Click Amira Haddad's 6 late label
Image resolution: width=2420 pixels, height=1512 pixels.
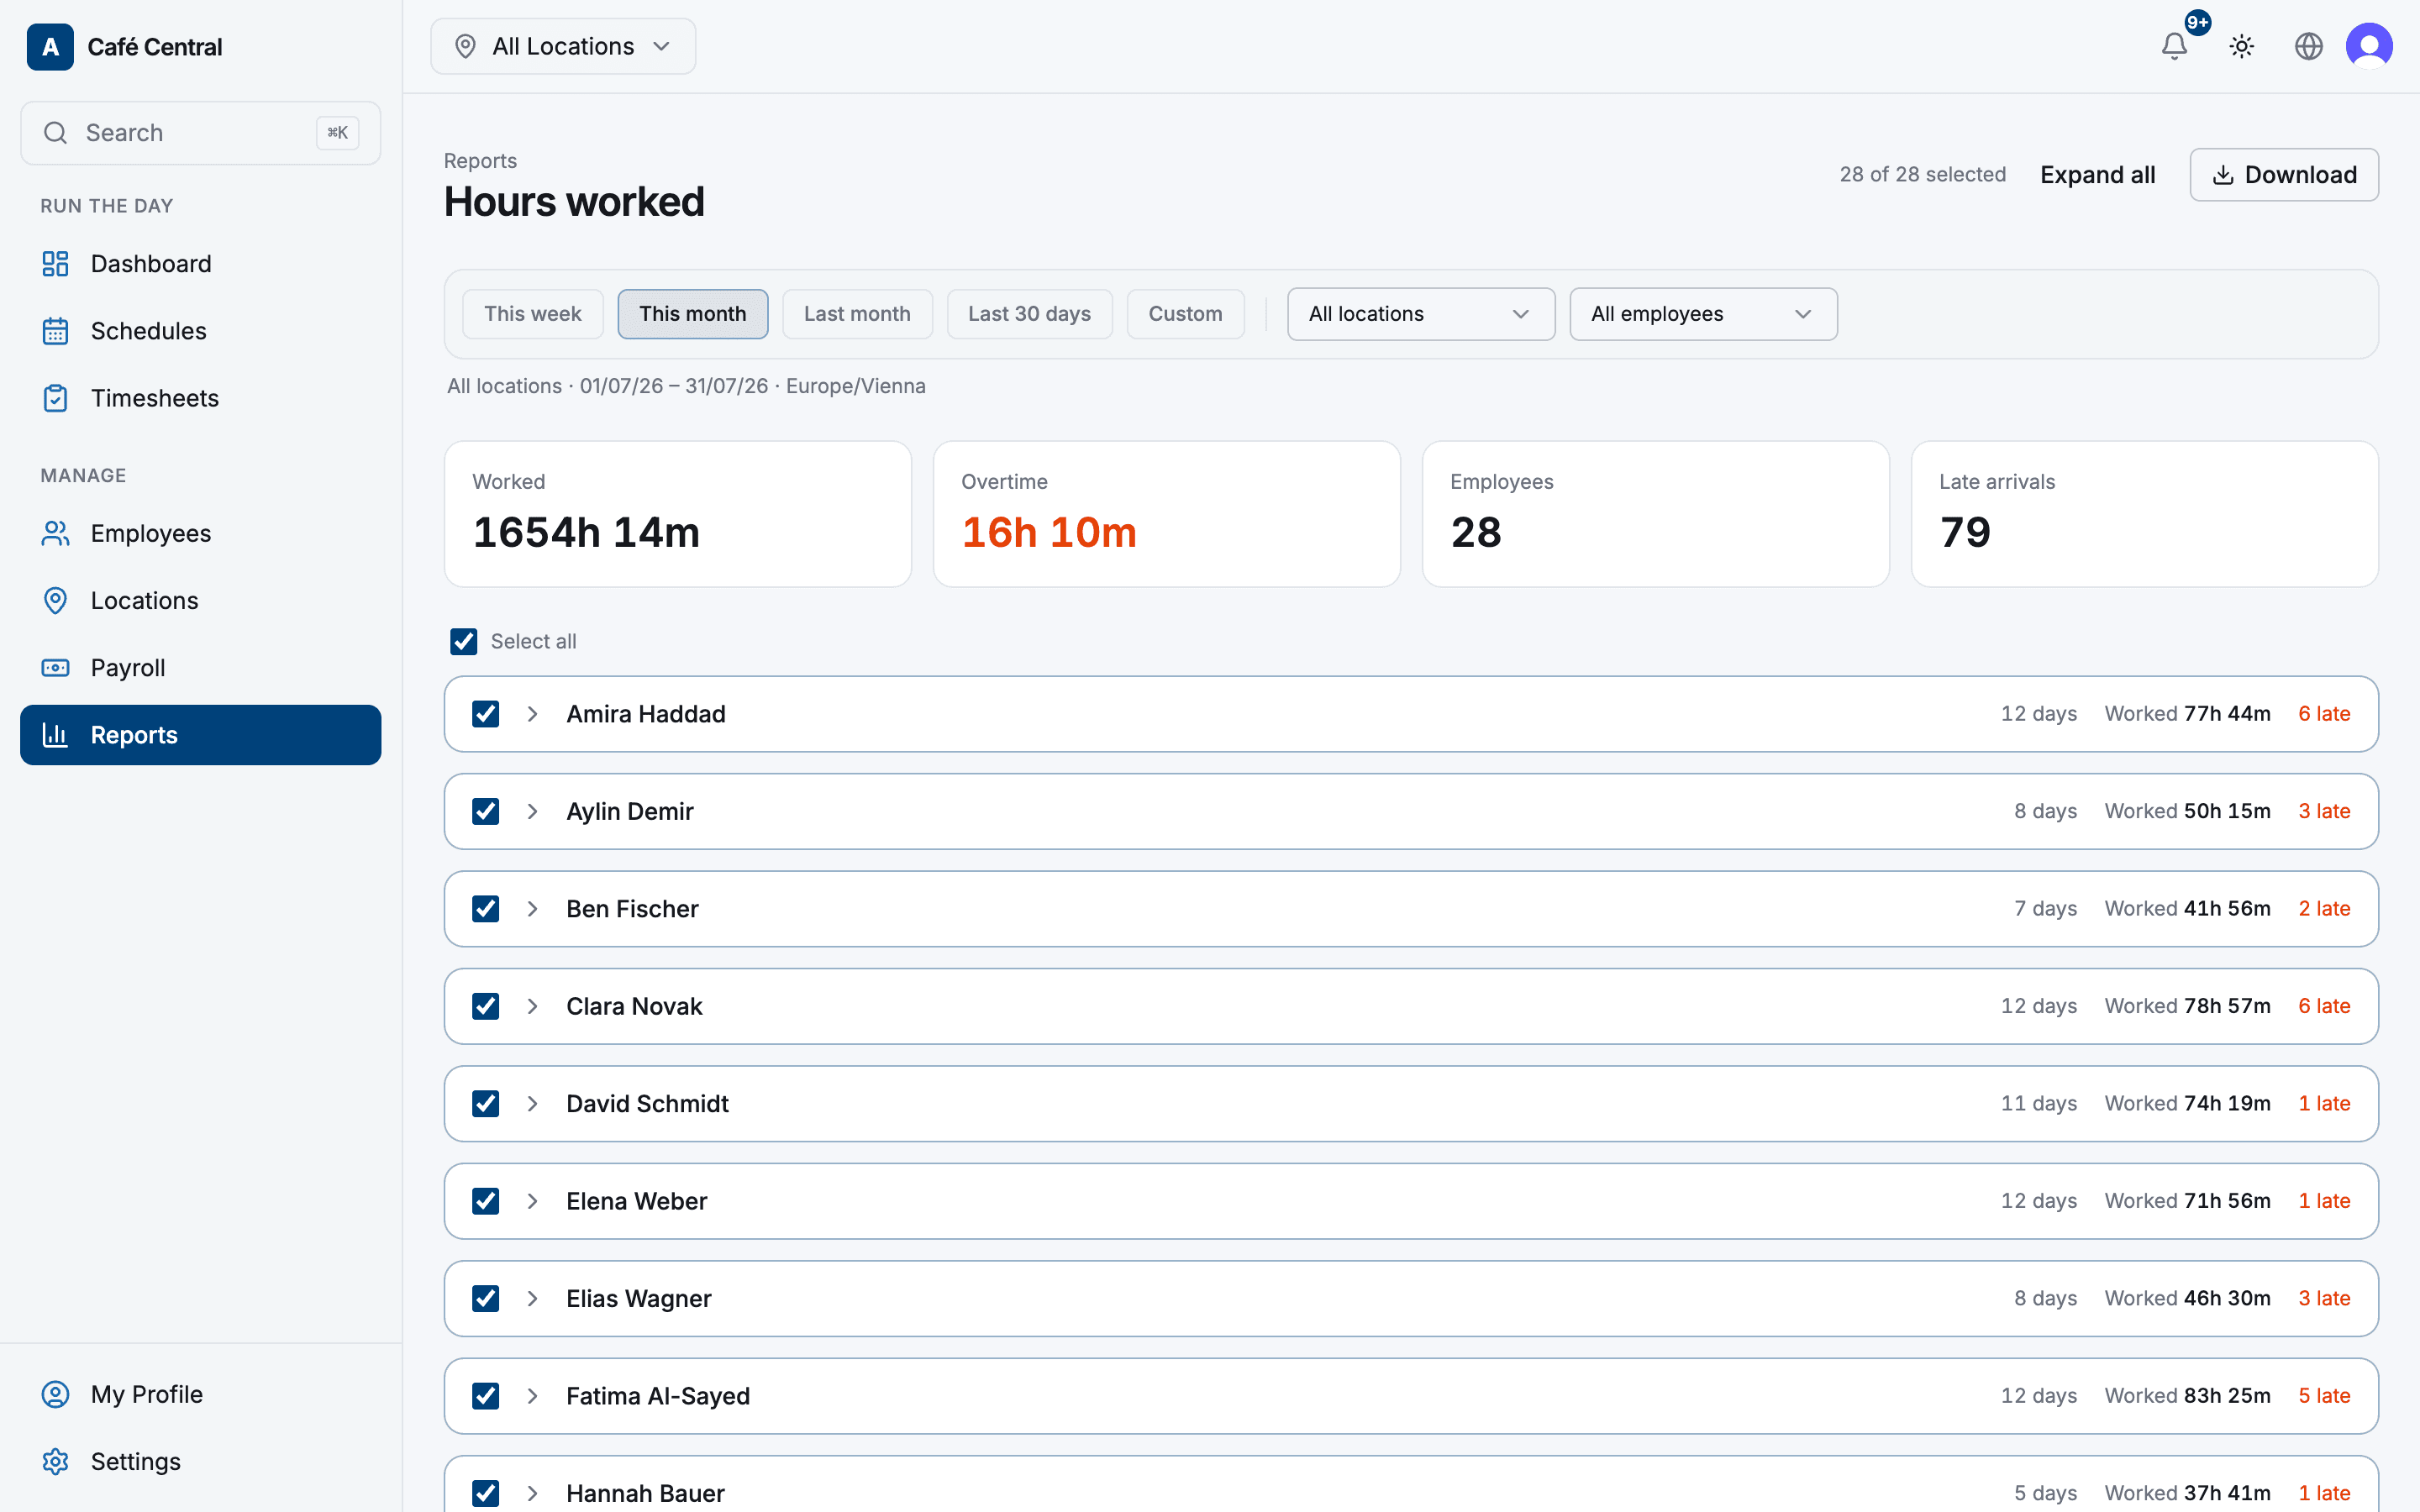[x=2324, y=714]
